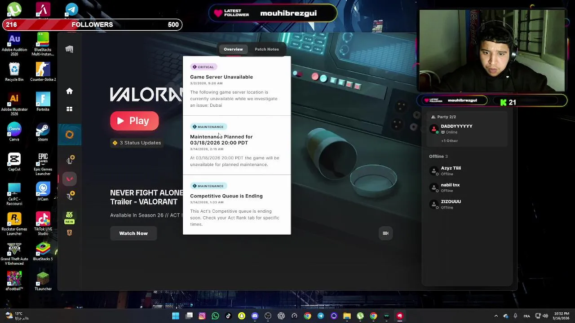Select offline friend ZIZOUUU
Image resolution: width=575 pixels, height=323 pixels.
466,205
